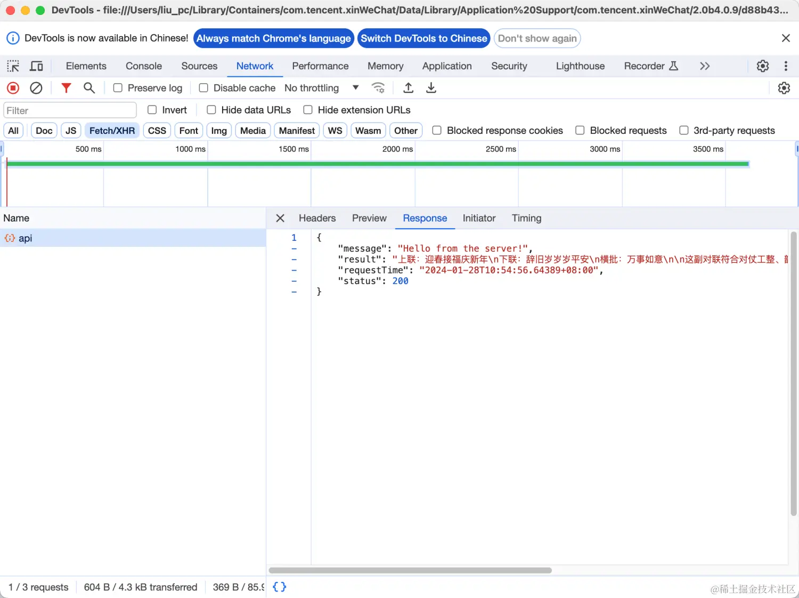Check Hide extension URLs
This screenshot has height=598, width=799.
click(308, 110)
